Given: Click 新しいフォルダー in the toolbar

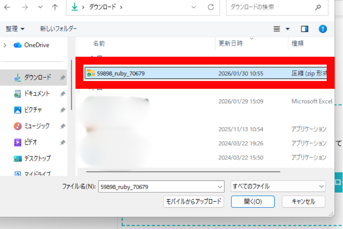Looking at the screenshot, I should click(58, 29).
